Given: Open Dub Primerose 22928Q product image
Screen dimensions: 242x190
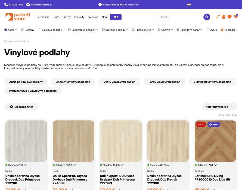Looking at the screenshot, I should [26, 141].
